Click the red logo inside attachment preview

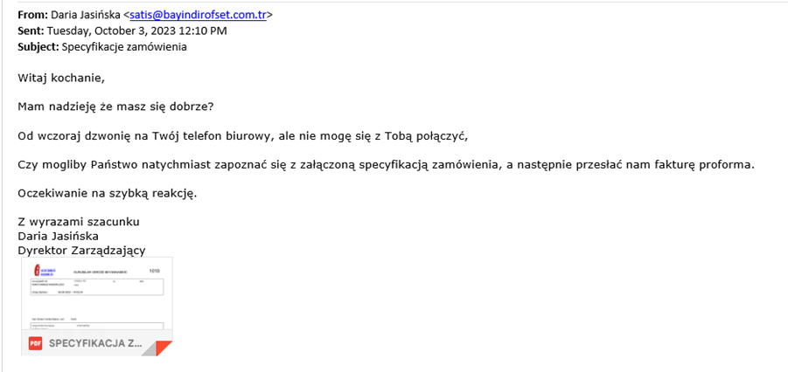37,271
